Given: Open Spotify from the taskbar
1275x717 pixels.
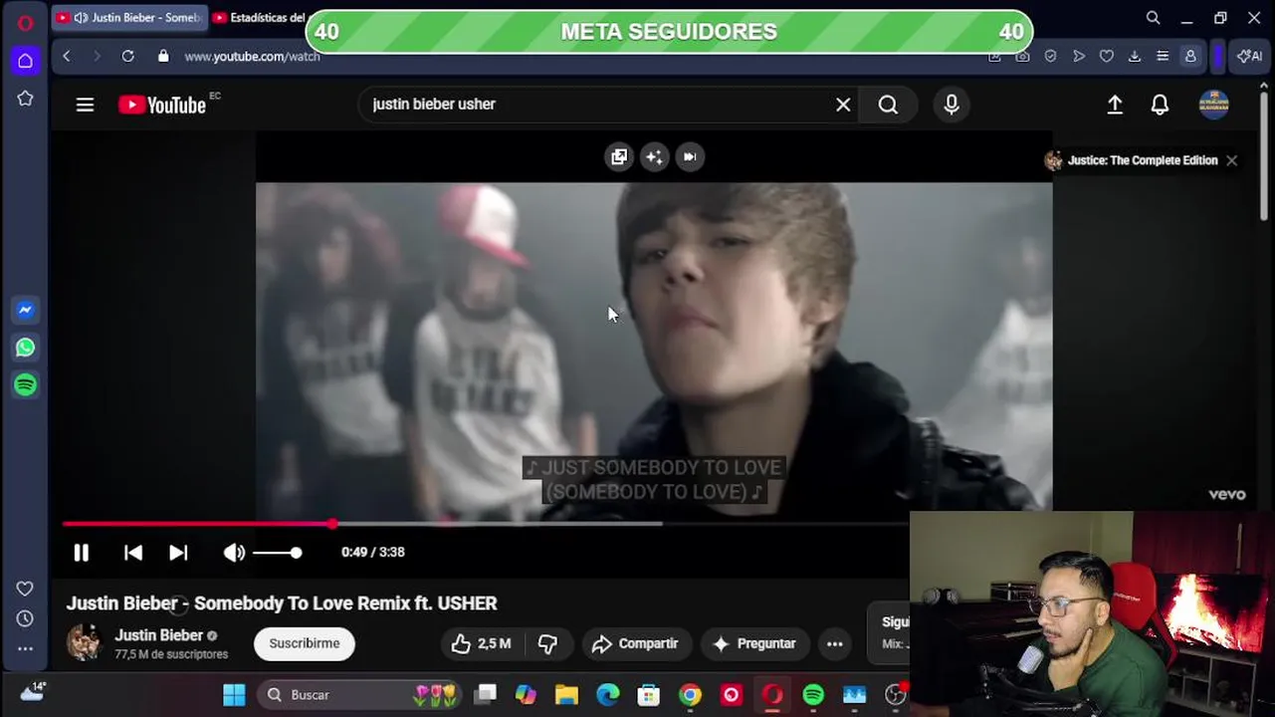Looking at the screenshot, I should coord(813,695).
